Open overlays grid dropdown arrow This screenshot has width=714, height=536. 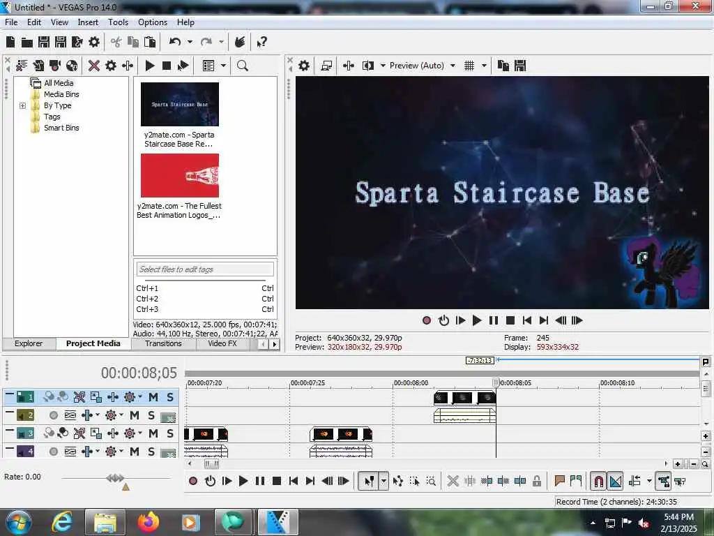click(x=484, y=66)
